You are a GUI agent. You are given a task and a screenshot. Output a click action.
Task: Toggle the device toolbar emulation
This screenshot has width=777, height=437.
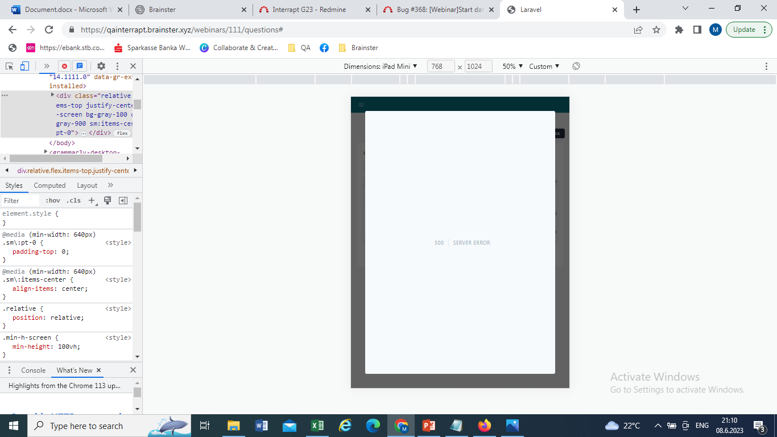[24, 66]
